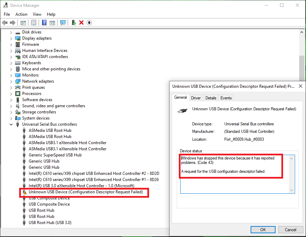Click Manufacturer value (Standard USB Host Controller)
Viewport: 306px width, 237px height.
(x=249, y=131)
